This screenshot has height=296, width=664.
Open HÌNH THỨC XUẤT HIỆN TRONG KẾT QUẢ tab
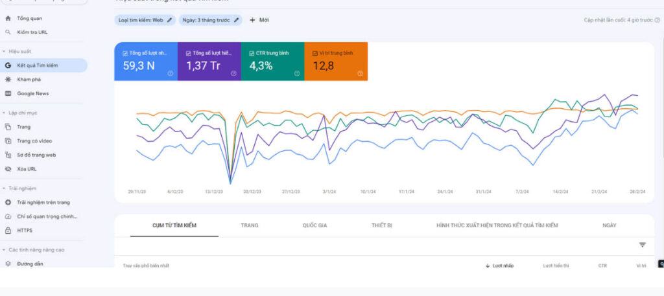[x=497, y=225]
